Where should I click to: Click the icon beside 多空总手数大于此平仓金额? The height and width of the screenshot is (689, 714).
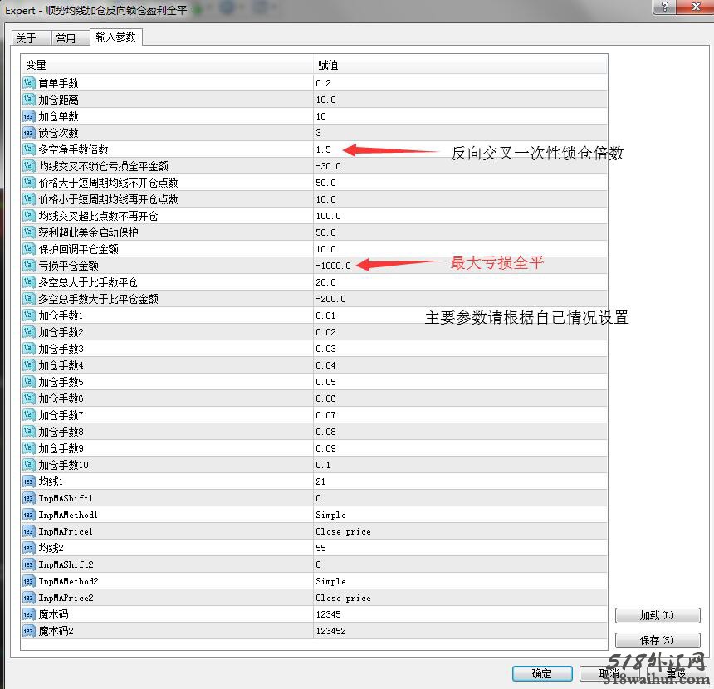click(28, 299)
